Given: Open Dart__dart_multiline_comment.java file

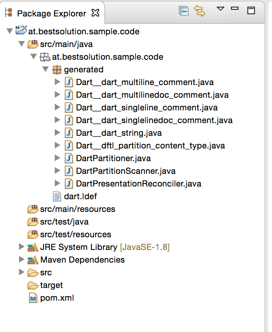Looking at the screenshot, I should 145,82.
